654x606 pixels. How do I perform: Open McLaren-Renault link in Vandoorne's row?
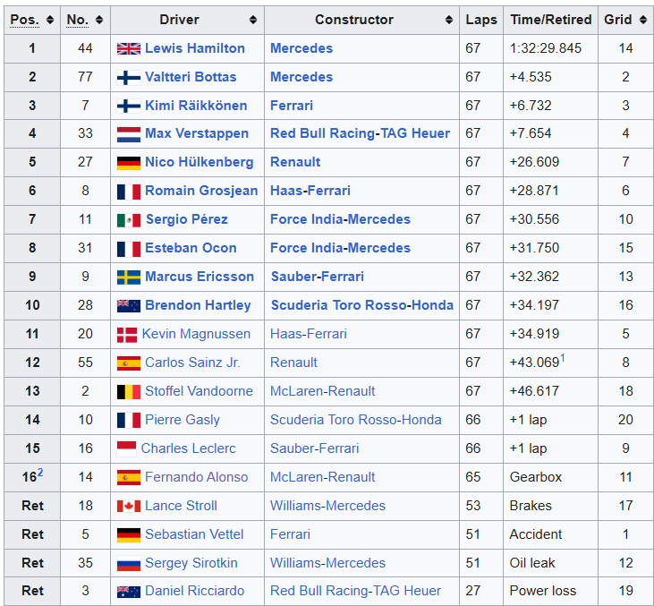click(x=322, y=391)
